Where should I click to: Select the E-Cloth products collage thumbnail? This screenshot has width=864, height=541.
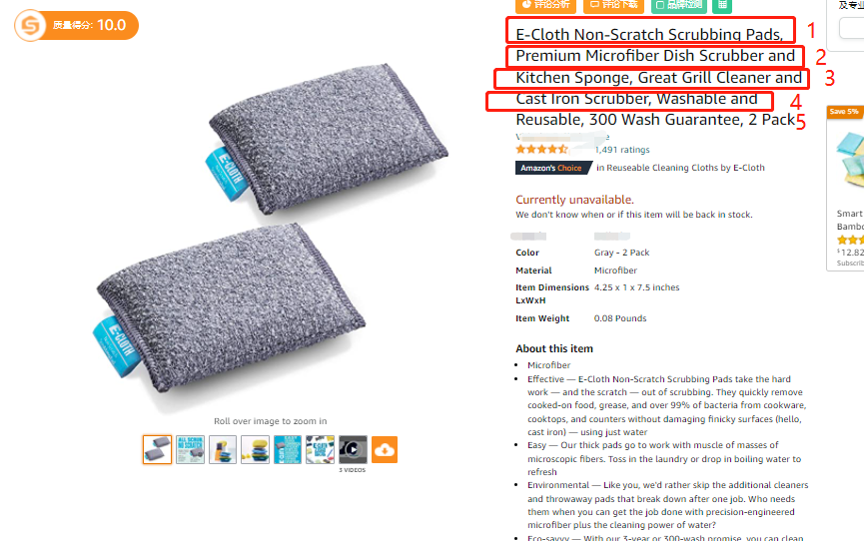point(321,449)
